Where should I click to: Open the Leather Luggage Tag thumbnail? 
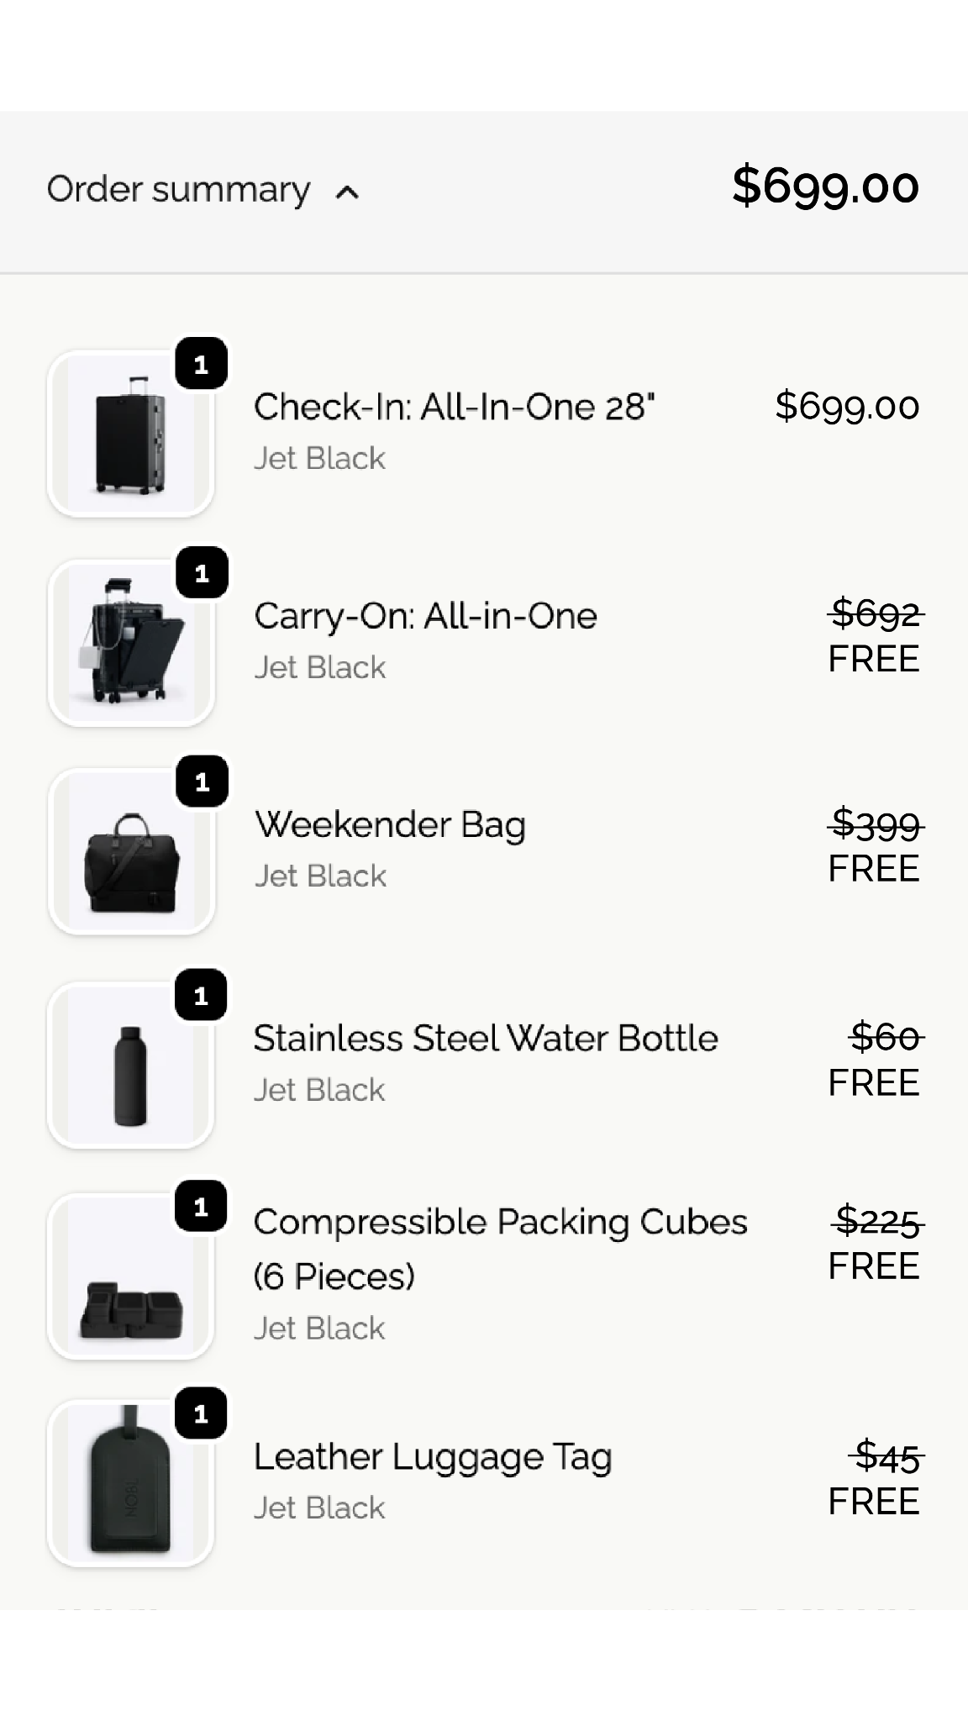coord(130,1483)
